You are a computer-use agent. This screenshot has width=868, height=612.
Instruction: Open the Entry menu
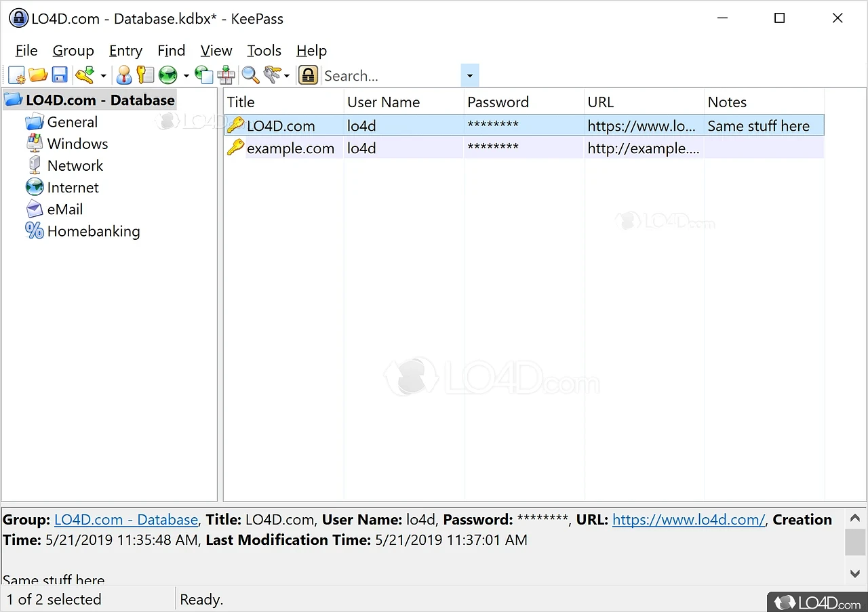click(x=125, y=50)
